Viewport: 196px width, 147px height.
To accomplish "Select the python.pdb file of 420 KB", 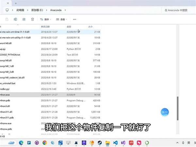I will [x=50, y=101].
